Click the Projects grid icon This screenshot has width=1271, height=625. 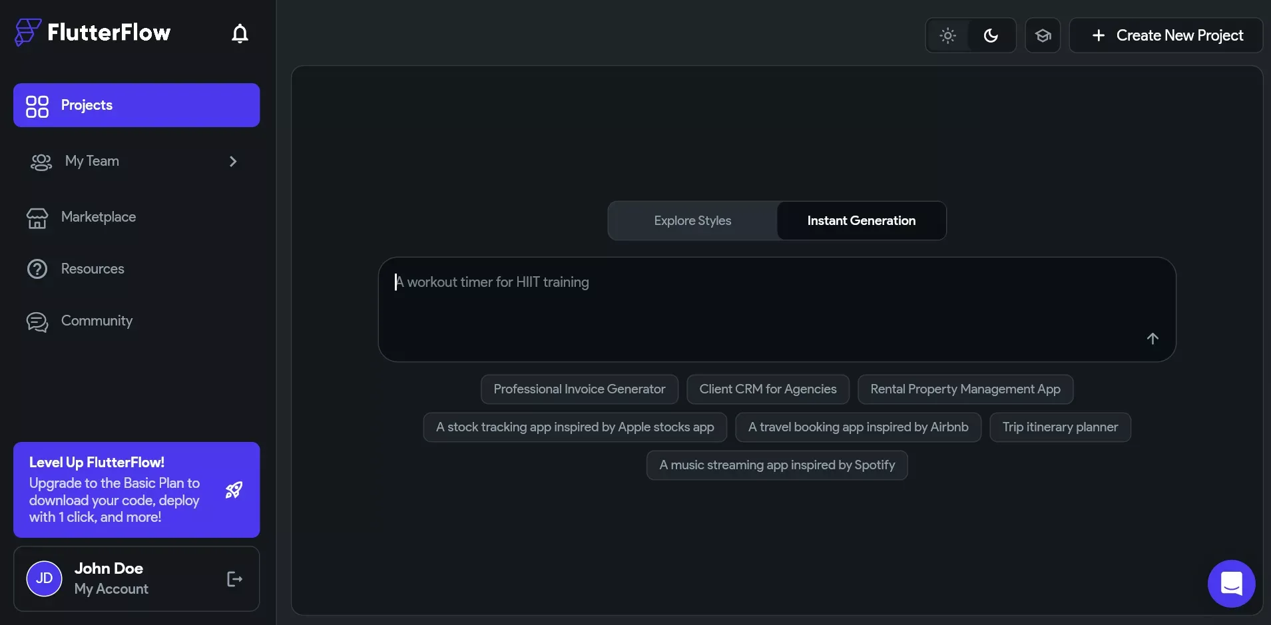point(37,106)
